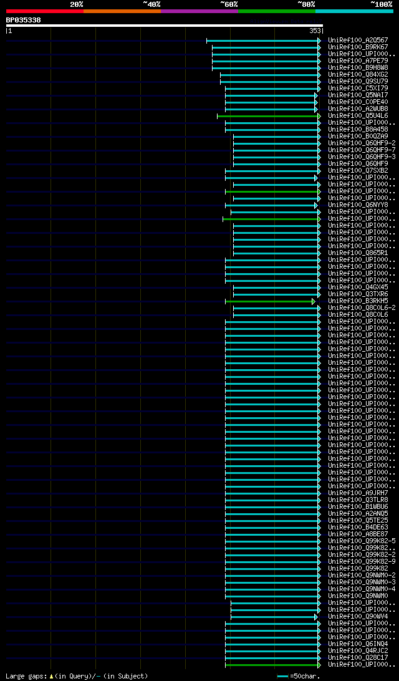Select the BP035338 query label
The height and width of the screenshot is (681, 399).
(x=24, y=20)
